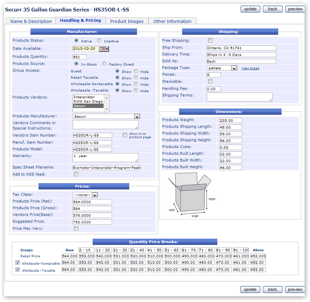Click the bottom preview button
Viewport: 310px width, 302px height.
295,290
